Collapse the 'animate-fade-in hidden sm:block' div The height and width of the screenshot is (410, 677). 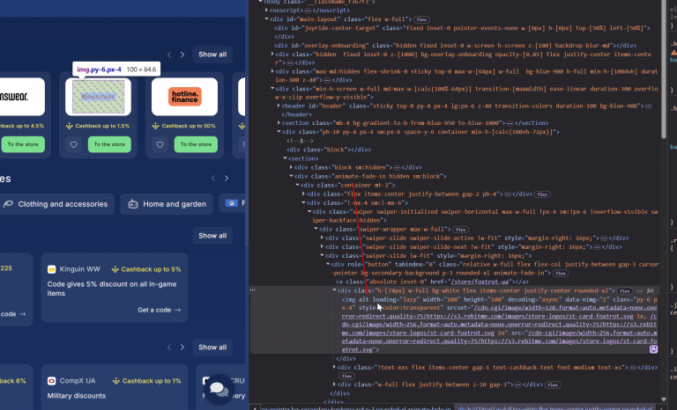(291, 176)
